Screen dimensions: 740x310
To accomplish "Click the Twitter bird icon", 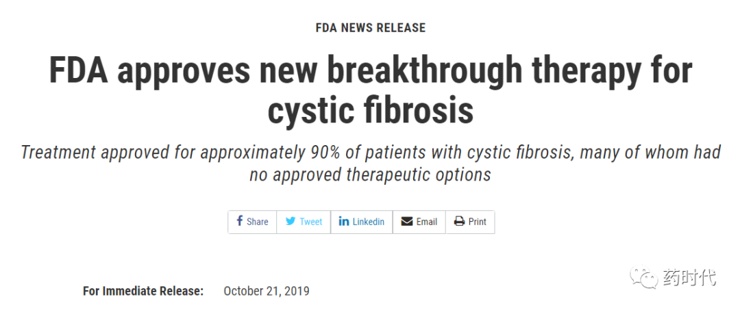I will pyautogui.click(x=291, y=222).
